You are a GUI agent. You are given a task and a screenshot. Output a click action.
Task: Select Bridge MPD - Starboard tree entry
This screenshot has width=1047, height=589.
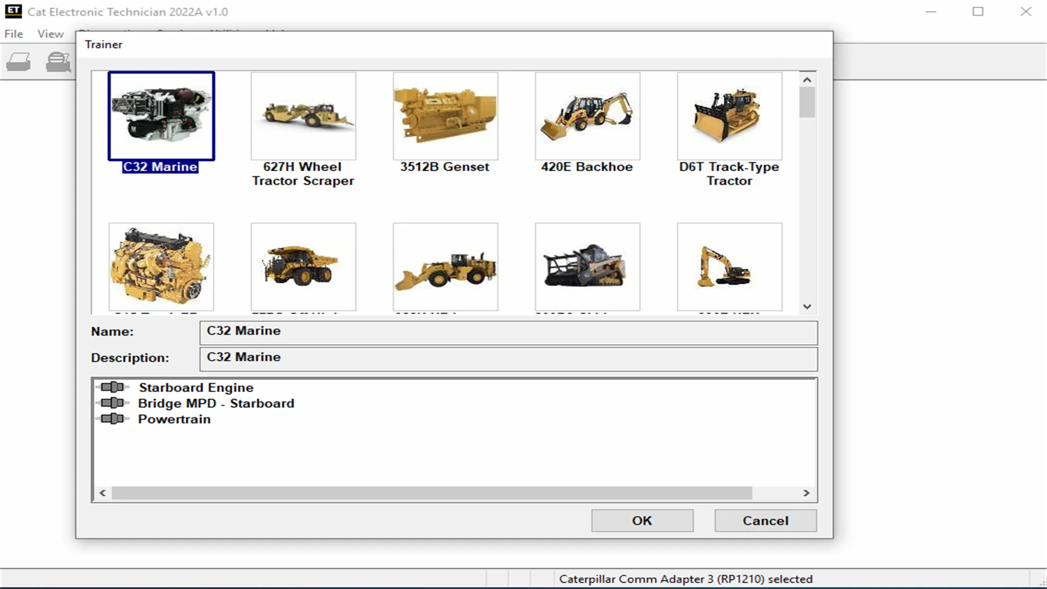pyautogui.click(x=216, y=403)
